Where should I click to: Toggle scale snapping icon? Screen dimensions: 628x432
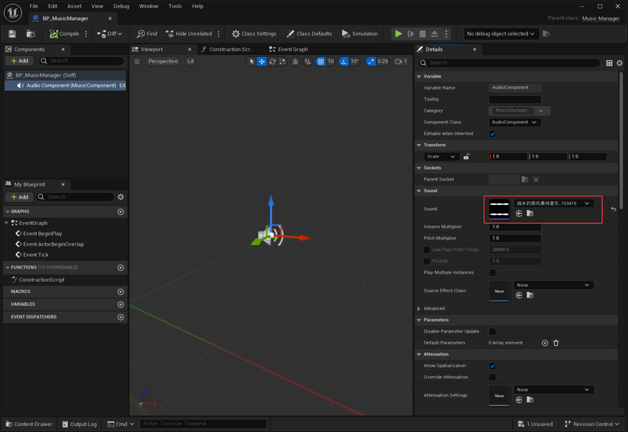pyautogui.click(x=371, y=61)
